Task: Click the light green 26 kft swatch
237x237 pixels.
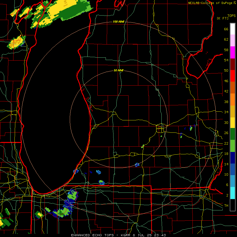Action: 233,146
